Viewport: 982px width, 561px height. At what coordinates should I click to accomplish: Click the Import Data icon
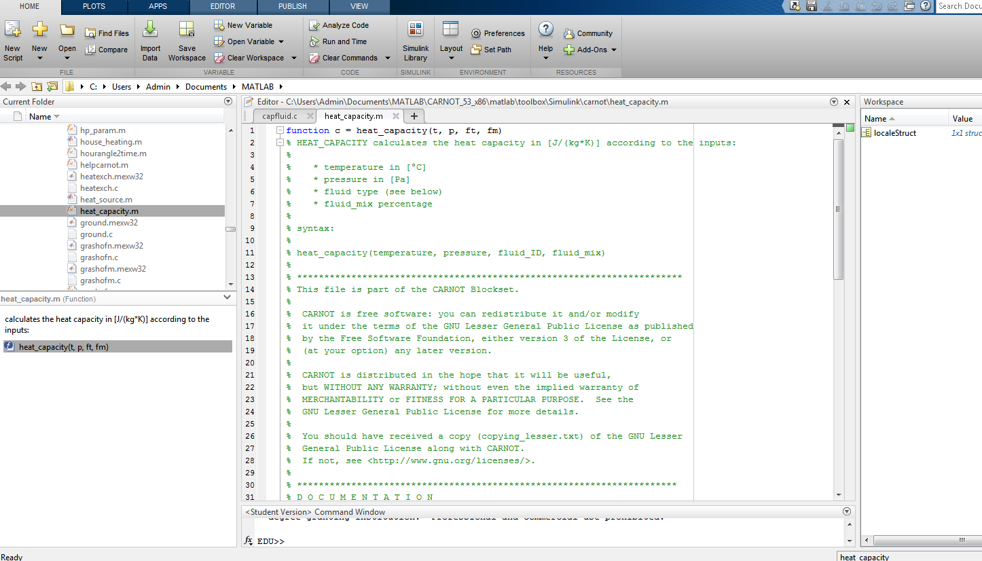pos(150,31)
